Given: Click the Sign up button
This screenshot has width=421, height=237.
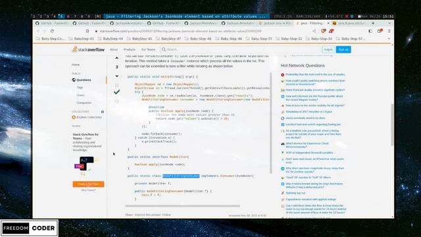Looking at the screenshot, I should [x=343, y=49].
